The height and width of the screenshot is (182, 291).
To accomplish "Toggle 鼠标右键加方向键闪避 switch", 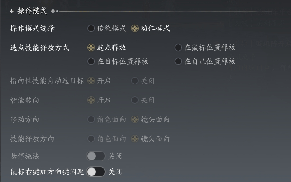I will pos(96,171).
